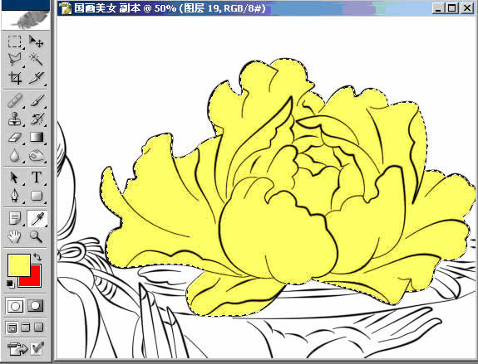Select the Pen tool

[14, 196]
